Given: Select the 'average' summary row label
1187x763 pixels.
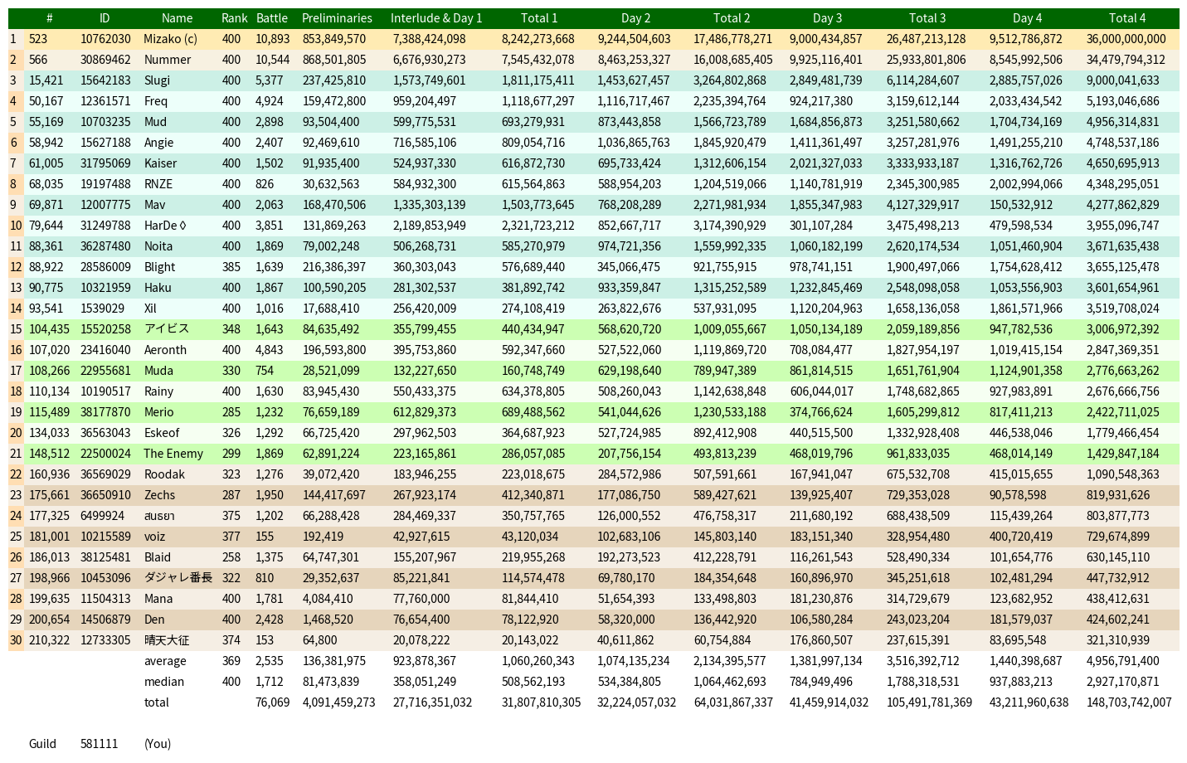Looking at the screenshot, I should pyautogui.click(x=165, y=661).
